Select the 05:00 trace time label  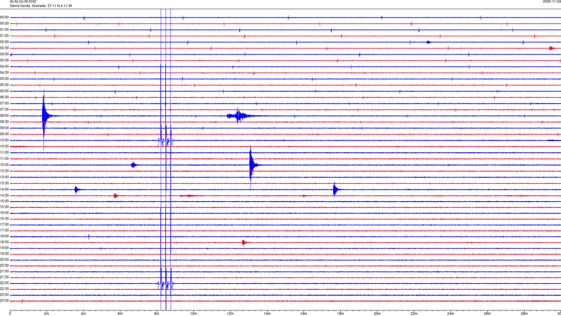(x=4, y=79)
